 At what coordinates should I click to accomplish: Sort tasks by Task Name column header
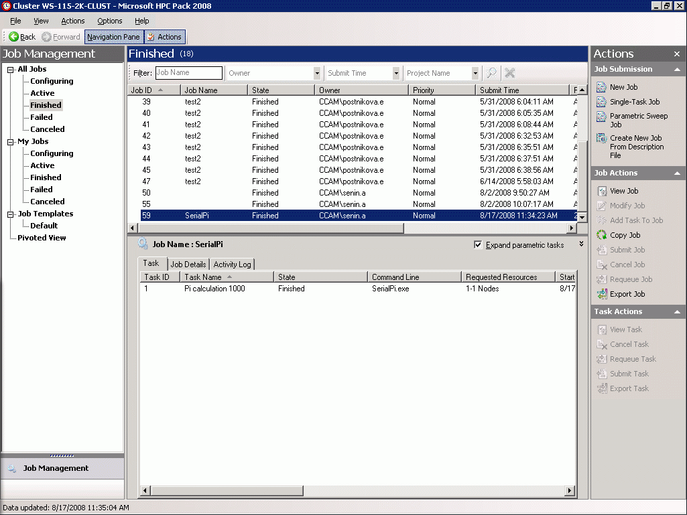[227, 277]
